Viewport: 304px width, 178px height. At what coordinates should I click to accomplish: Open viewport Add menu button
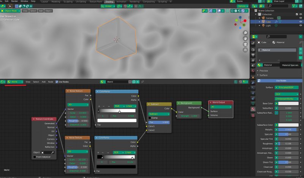coord(41,11)
